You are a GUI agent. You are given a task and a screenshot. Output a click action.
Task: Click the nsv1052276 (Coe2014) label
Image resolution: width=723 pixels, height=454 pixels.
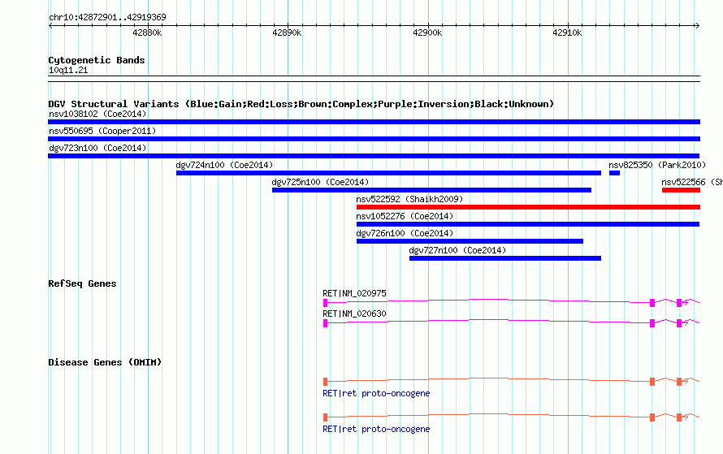[x=405, y=216]
